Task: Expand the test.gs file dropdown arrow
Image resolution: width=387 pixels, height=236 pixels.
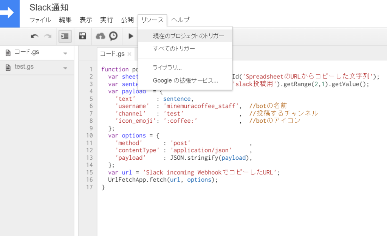Action: 65,68
